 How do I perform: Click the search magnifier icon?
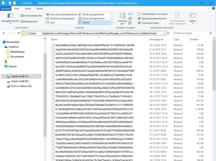point(210,33)
